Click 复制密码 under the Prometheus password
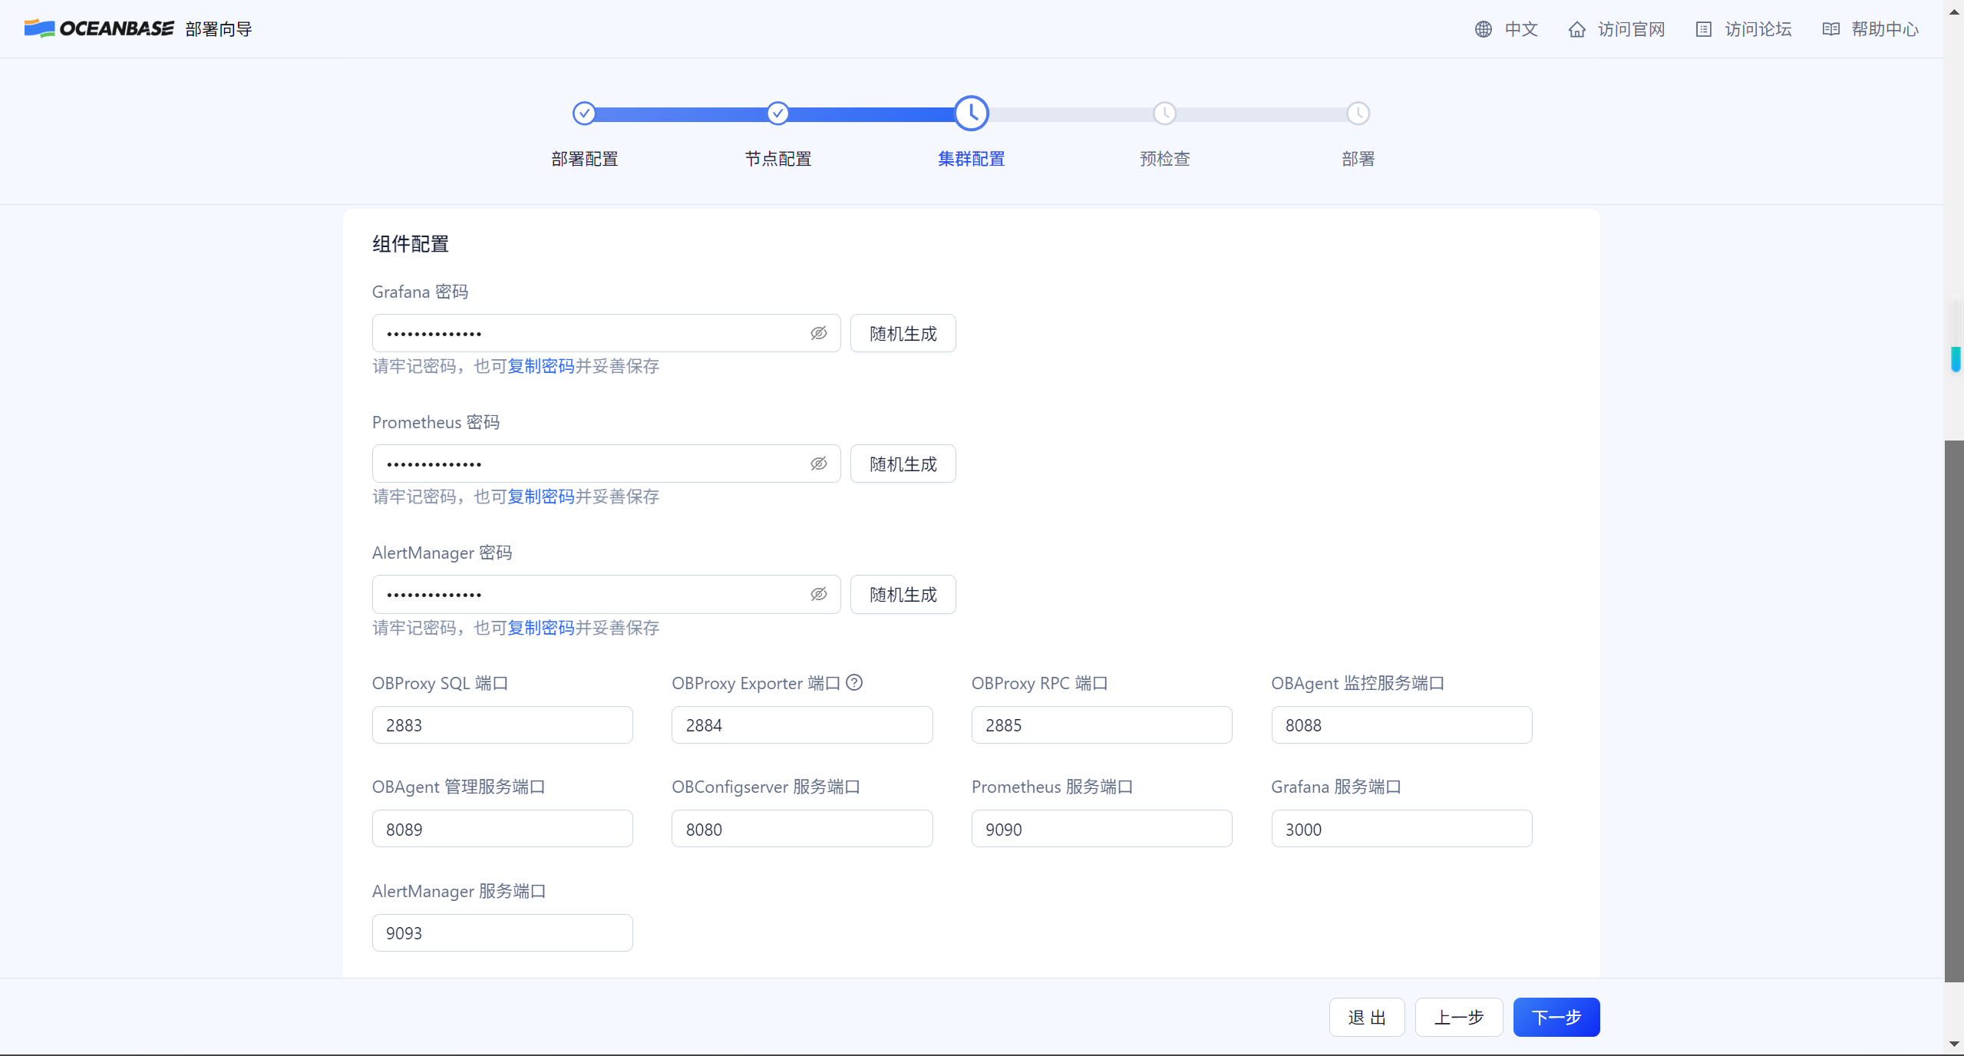Image resolution: width=1964 pixels, height=1056 pixels. [540, 497]
